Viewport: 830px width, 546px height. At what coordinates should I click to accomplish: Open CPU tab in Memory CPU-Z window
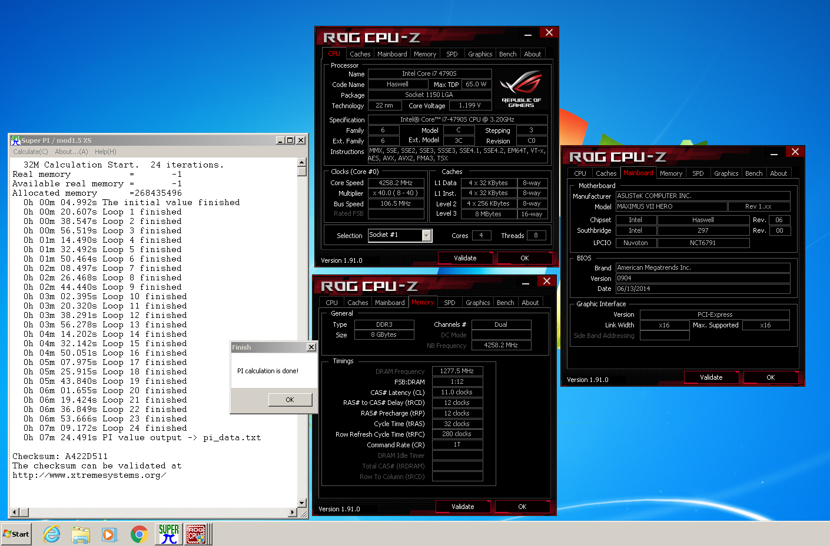[x=332, y=303]
